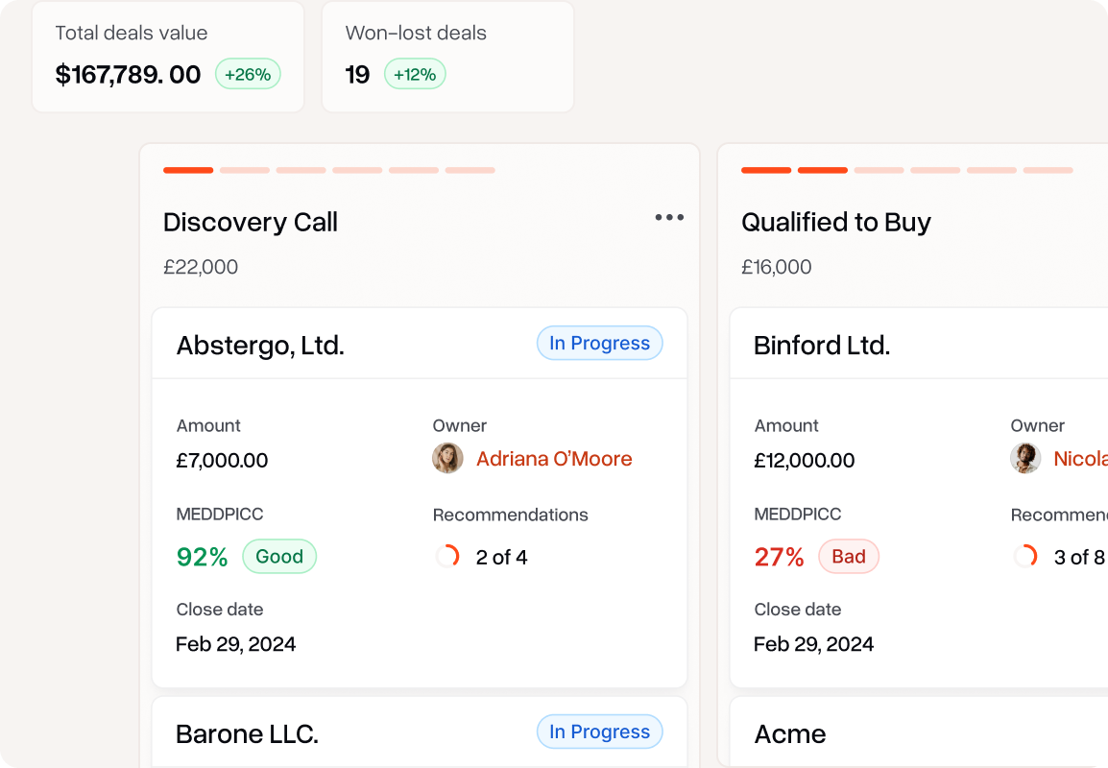Click the Discovery Call stage progress bar
The height and width of the screenshot is (768, 1108).
point(329,170)
